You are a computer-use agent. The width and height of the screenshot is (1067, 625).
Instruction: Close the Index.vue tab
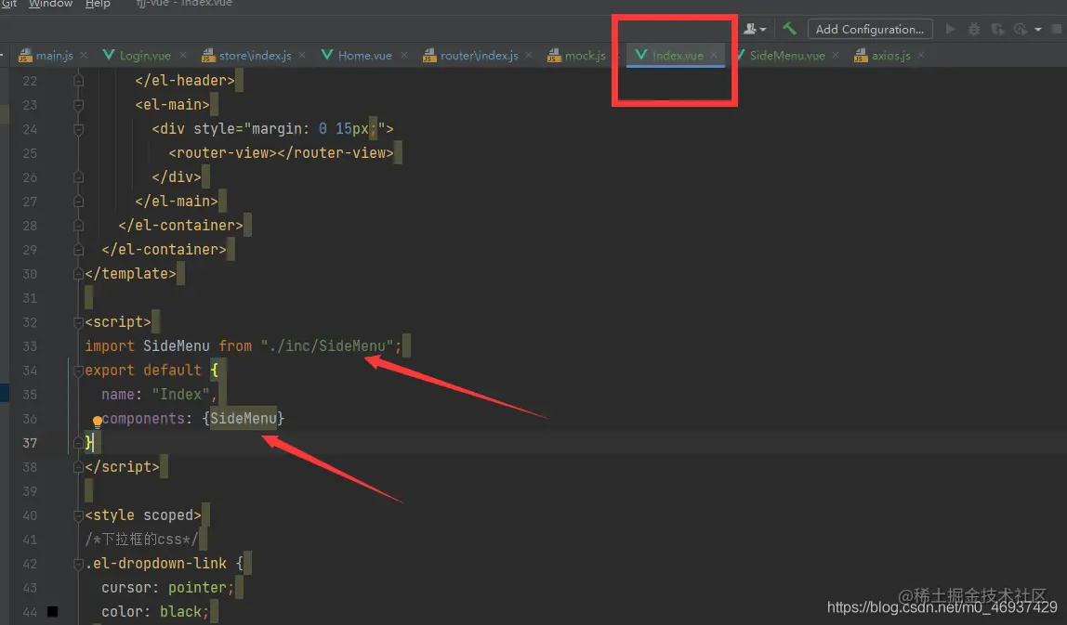[713, 56]
